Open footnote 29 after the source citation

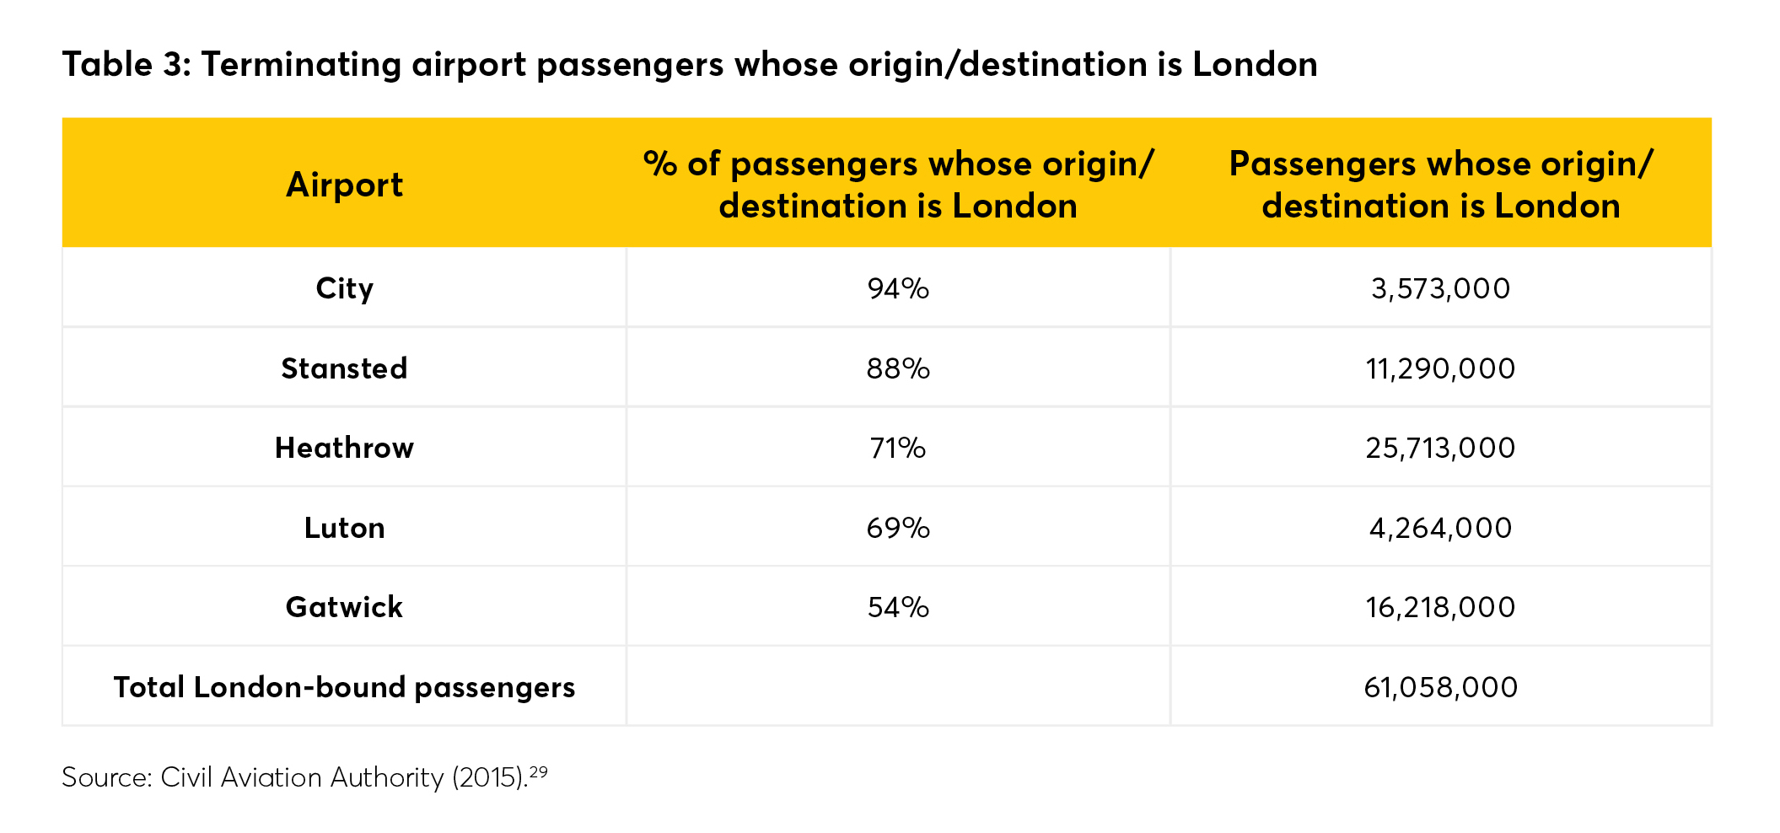click(x=539, y=771)
